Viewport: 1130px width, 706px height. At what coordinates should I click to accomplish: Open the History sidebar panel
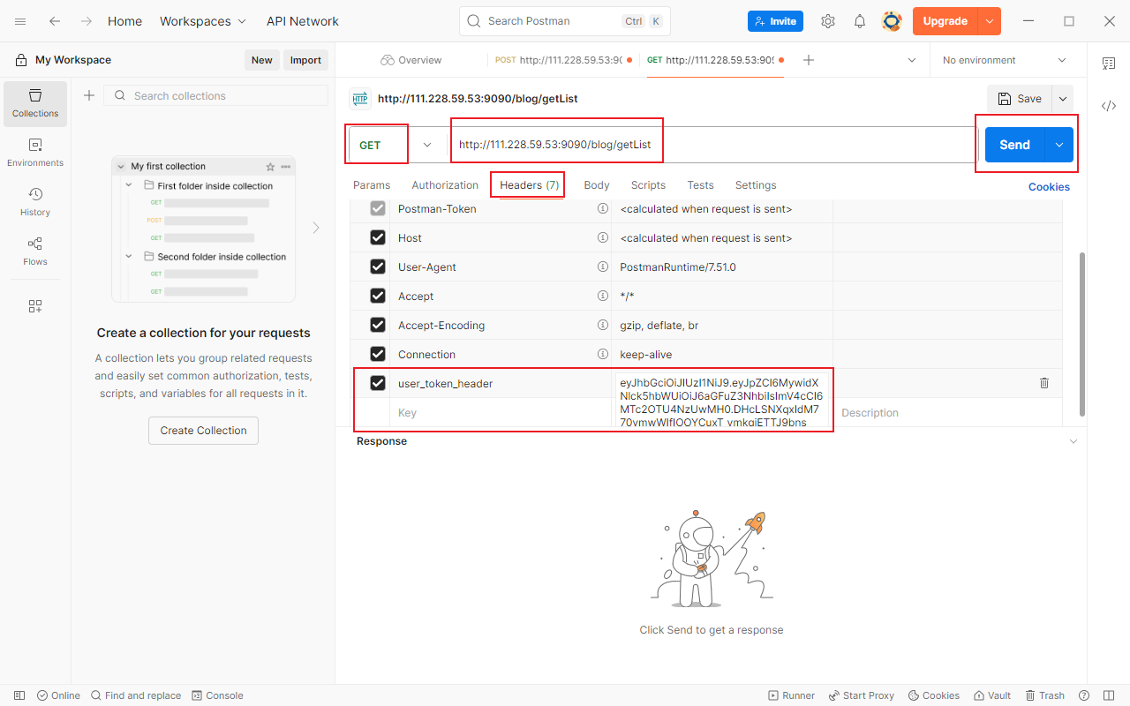pyautogui.click(x=35, y=202)
